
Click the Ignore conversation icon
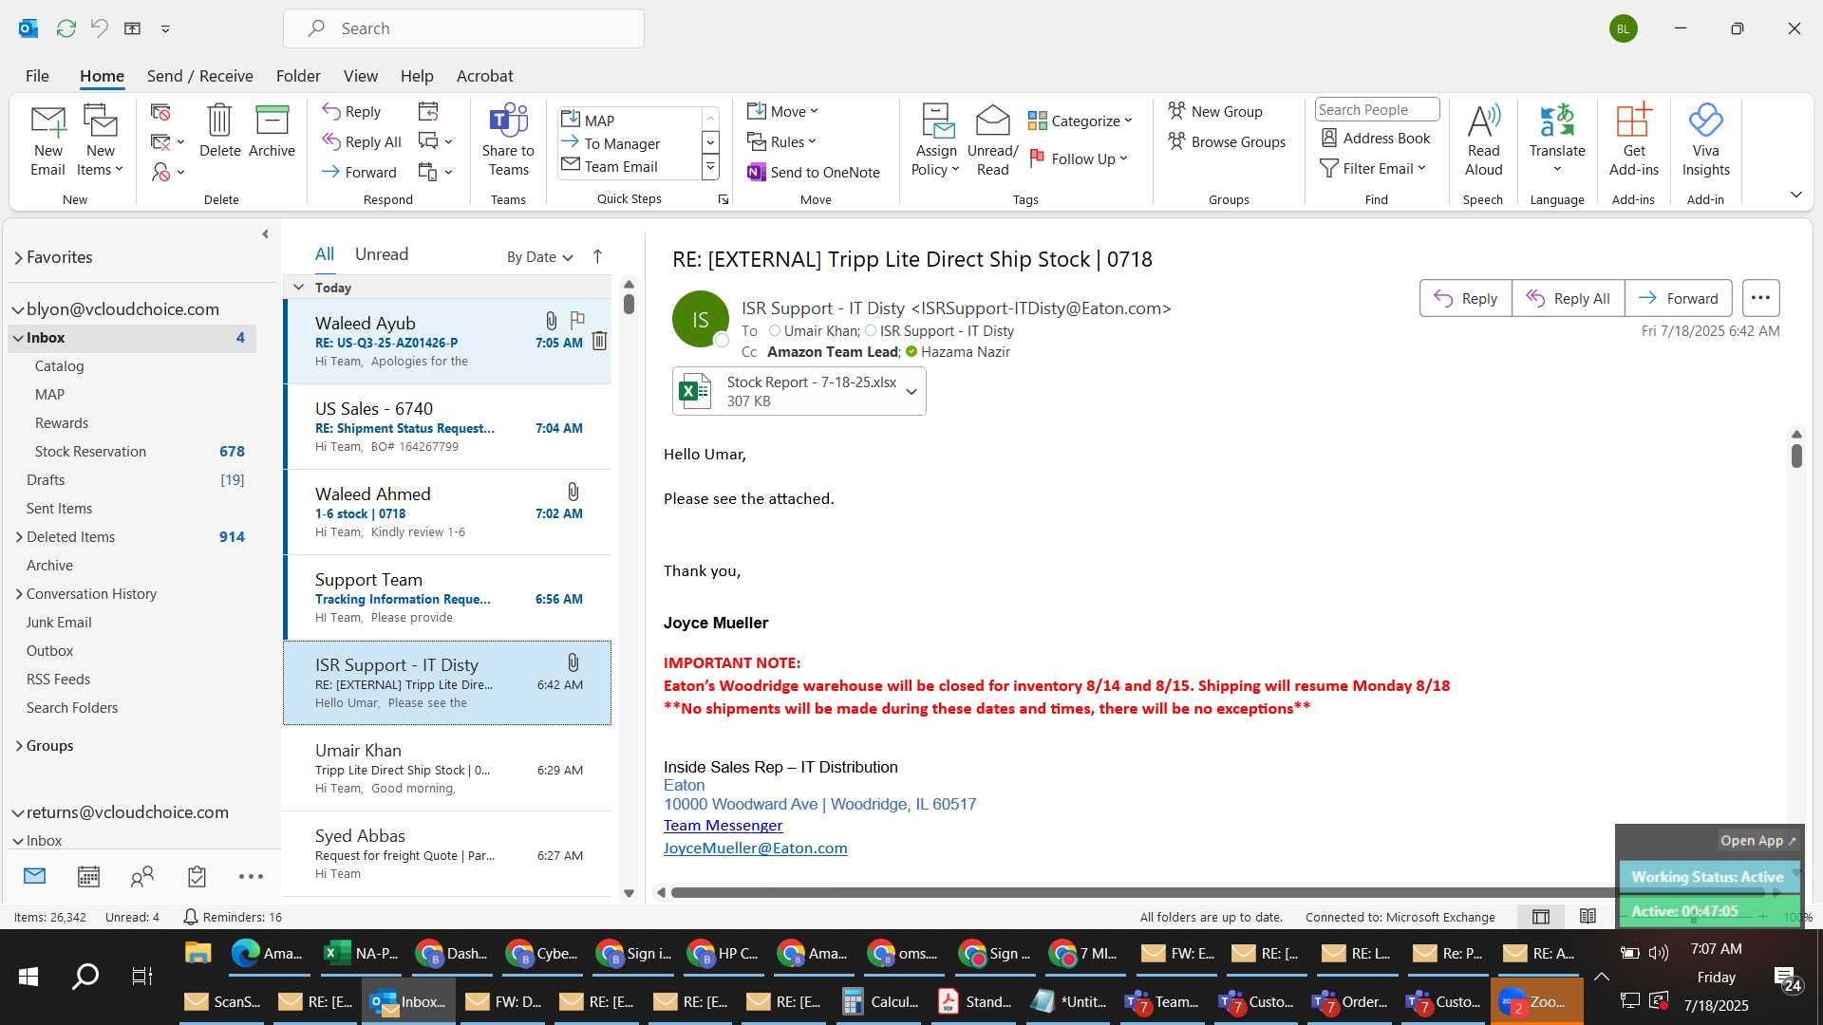coord(160,112)
